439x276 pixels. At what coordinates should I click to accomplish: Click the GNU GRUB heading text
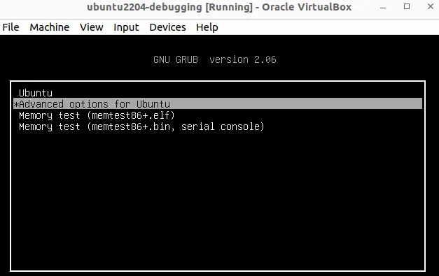(x=176, y=59)
